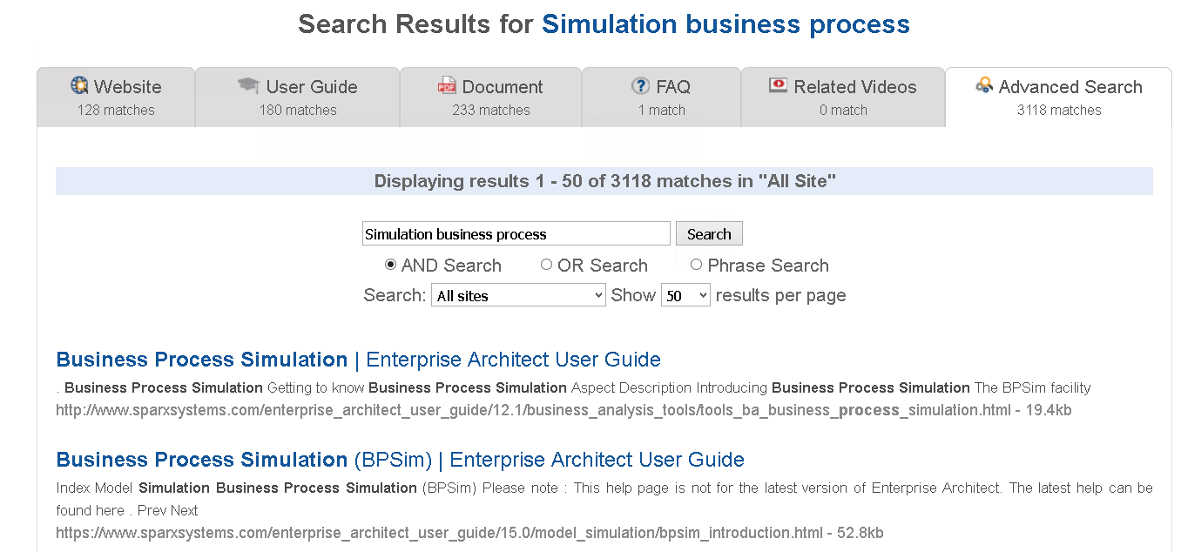Switch to User Guide tab label
Image resolution: width=1181 pixels, height=552 pixels.
312,87
